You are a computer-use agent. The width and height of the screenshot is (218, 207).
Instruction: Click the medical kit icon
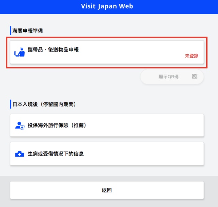pyautogui.click(x=19, y=154)
